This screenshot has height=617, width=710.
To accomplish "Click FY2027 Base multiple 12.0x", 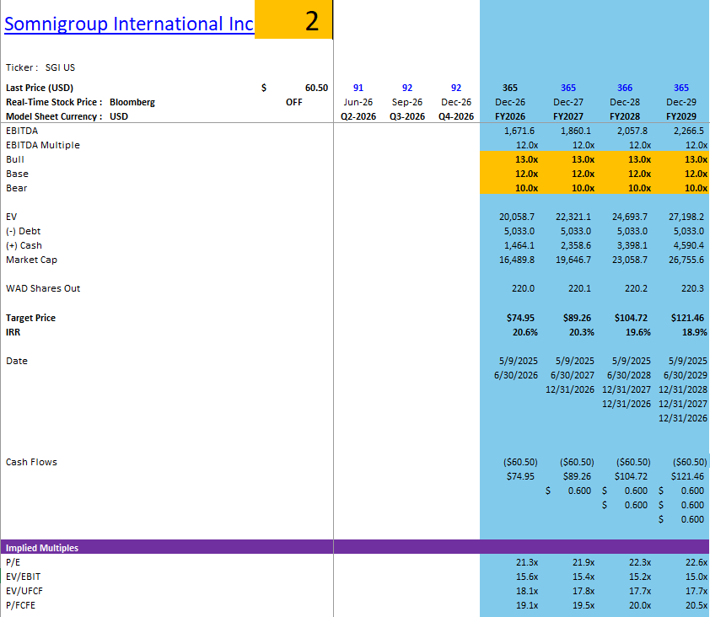I will (584, 174).
